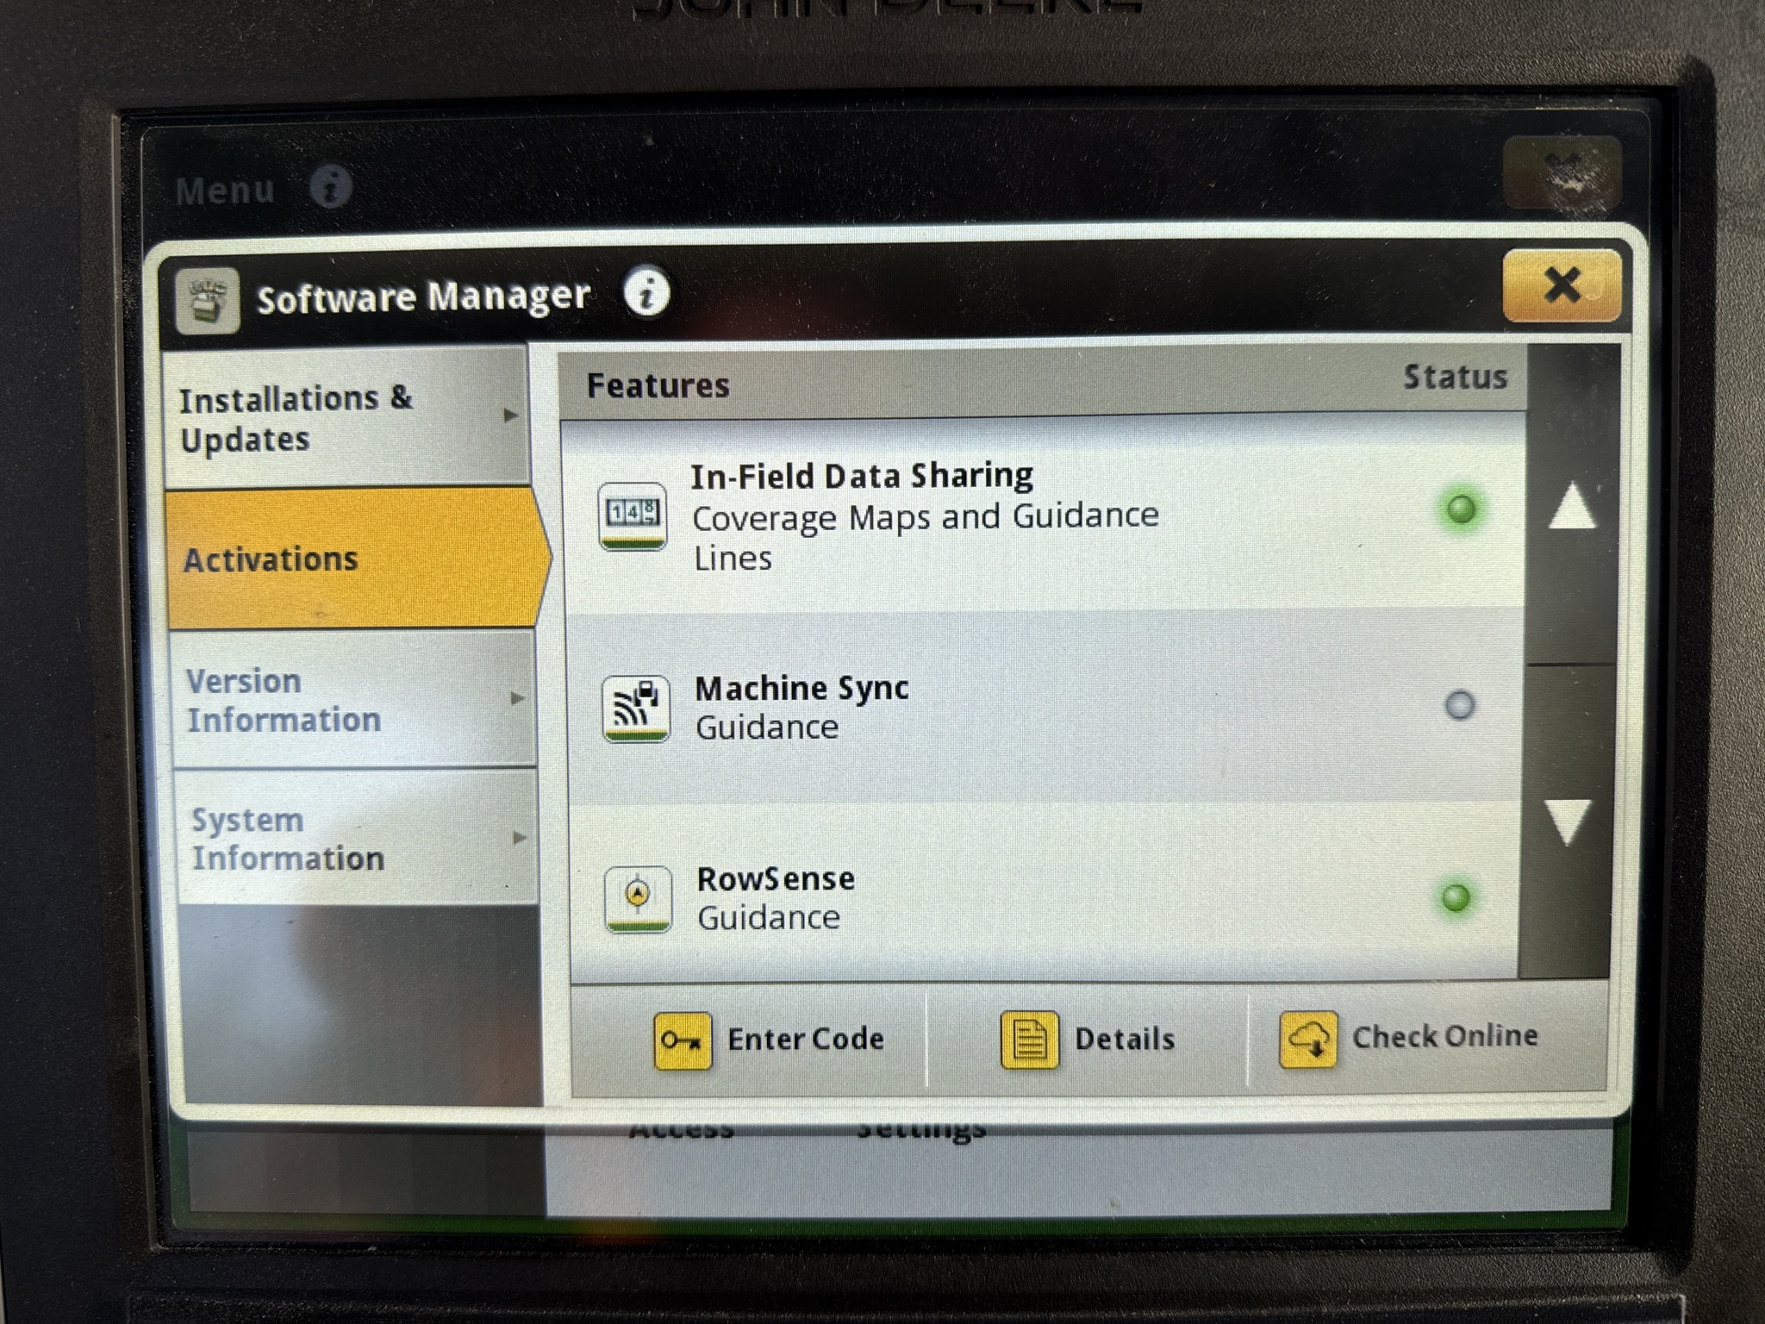Open the Software Manager info icon
This screenshot has width=1765, height=1324.
point(646,292)
